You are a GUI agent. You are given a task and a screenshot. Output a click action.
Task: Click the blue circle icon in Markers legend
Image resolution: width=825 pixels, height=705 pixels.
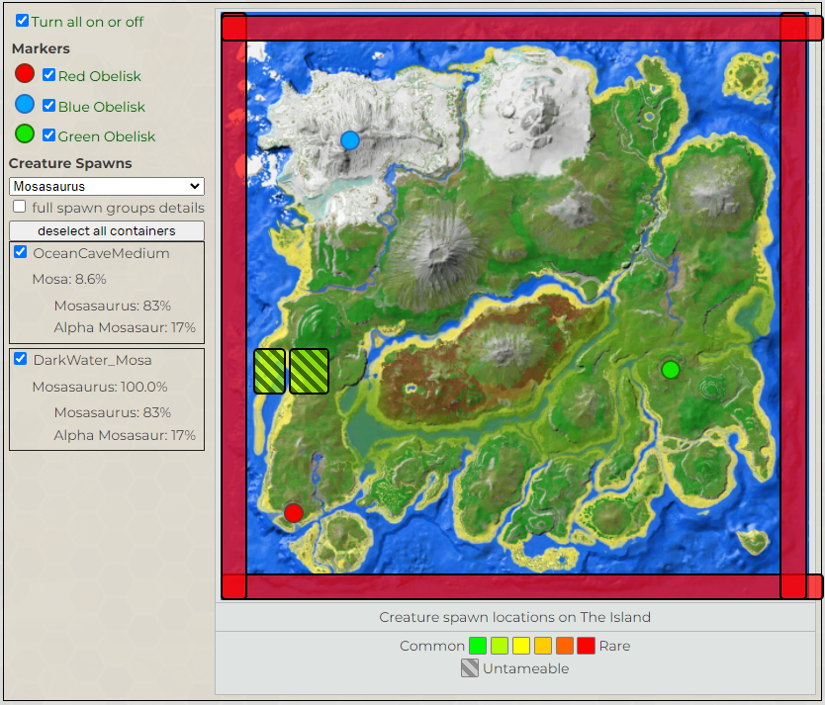pyautogui.click(x=25, y=104)
